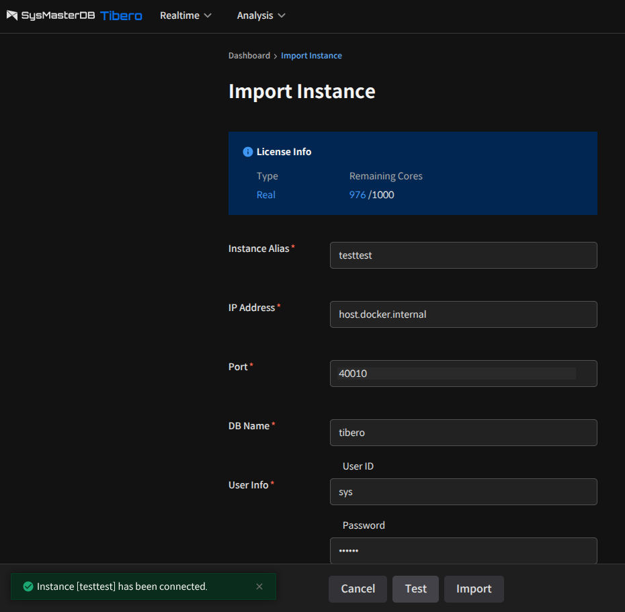Screen dimensions: 625x612
Task: Edit the User ID field containing sys
Action: click(463, 492)
